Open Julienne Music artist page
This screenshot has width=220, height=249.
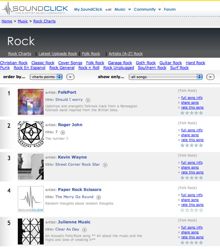click(74, 222)
